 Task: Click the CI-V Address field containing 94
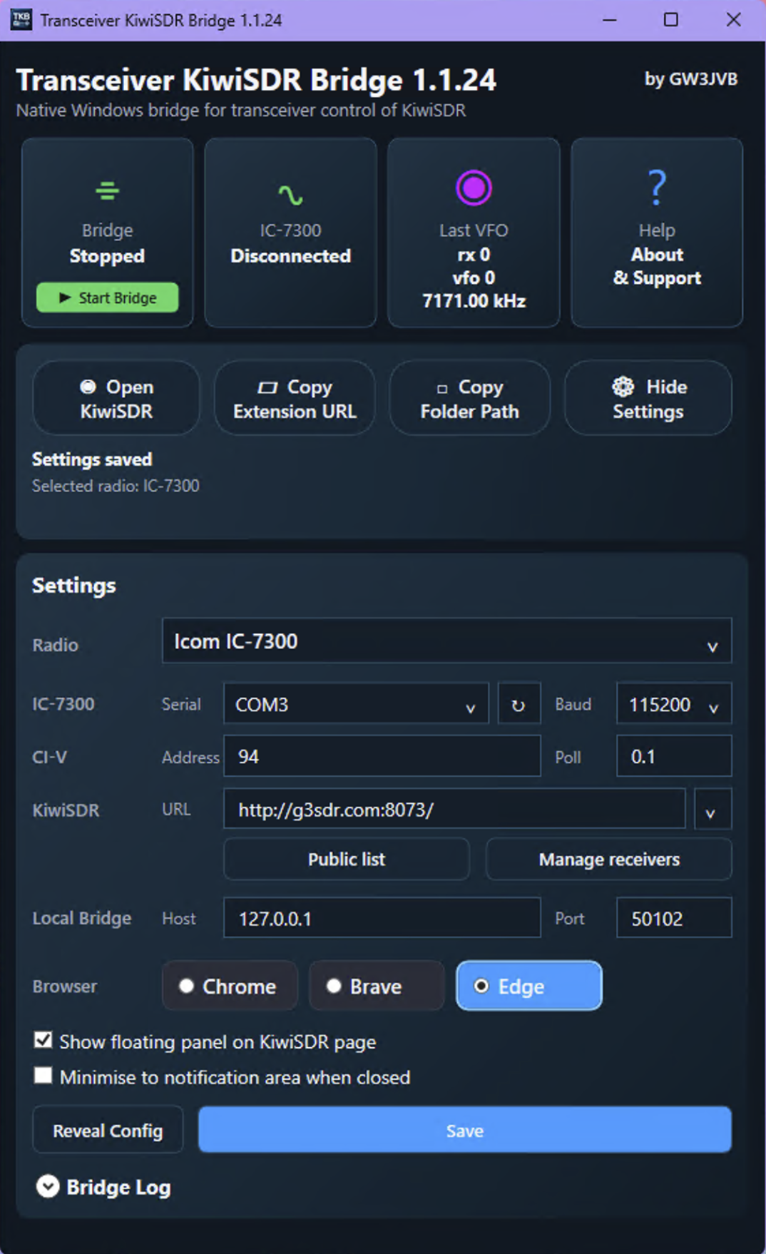pyautogui.click(x=382, y=756)
